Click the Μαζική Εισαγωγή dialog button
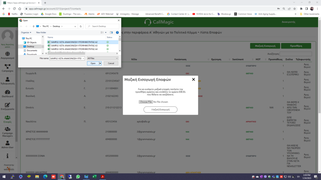The image size is (321, 180). click(x=160, y=109)
